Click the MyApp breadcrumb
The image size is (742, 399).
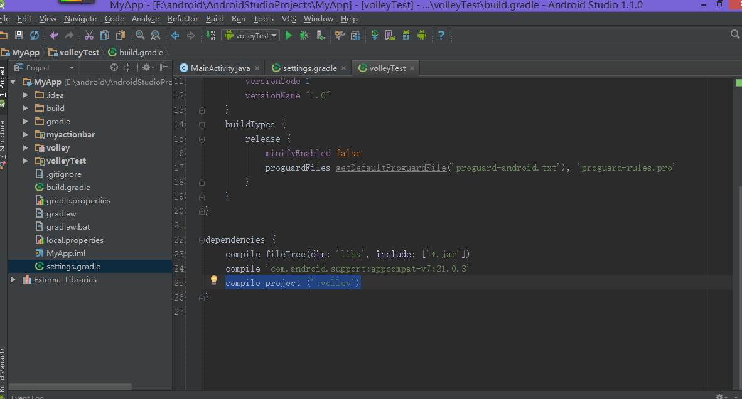(21, 53)
